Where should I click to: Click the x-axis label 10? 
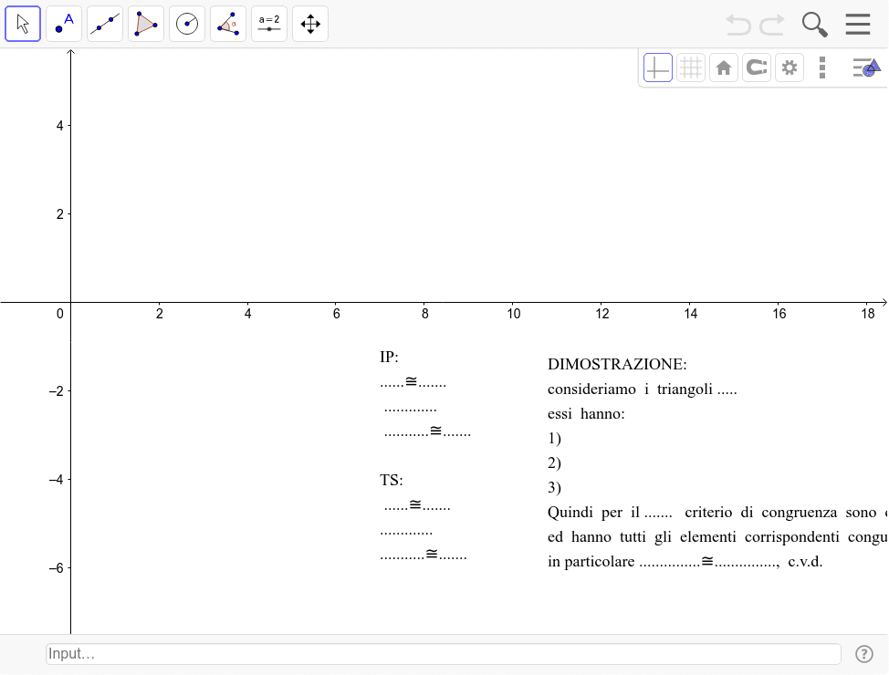pyautogui.click(x=514, y=314)
